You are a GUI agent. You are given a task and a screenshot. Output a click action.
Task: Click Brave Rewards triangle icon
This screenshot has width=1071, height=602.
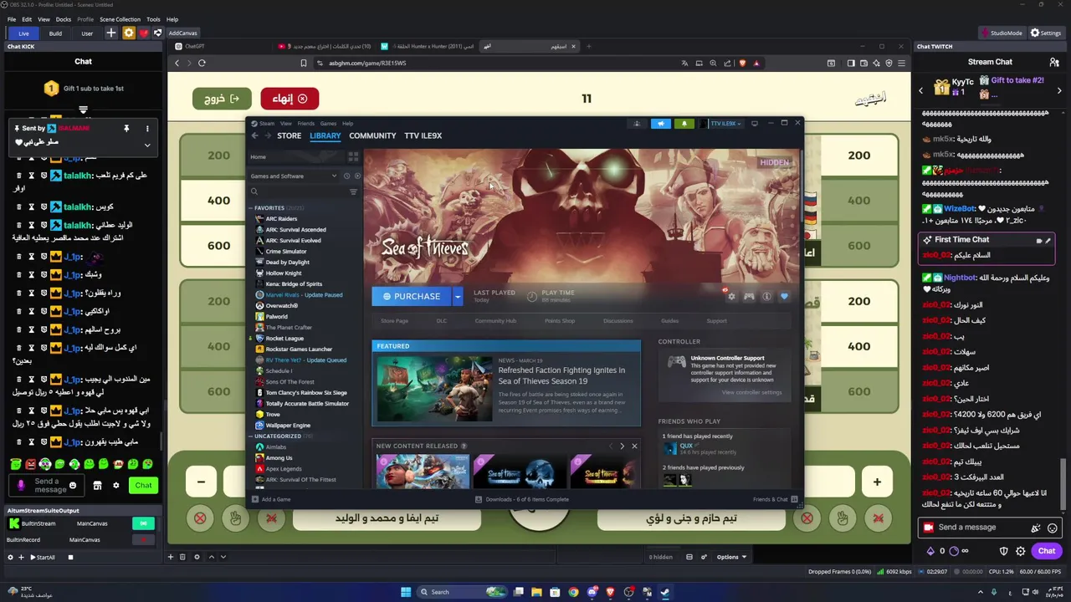[756, 63]
